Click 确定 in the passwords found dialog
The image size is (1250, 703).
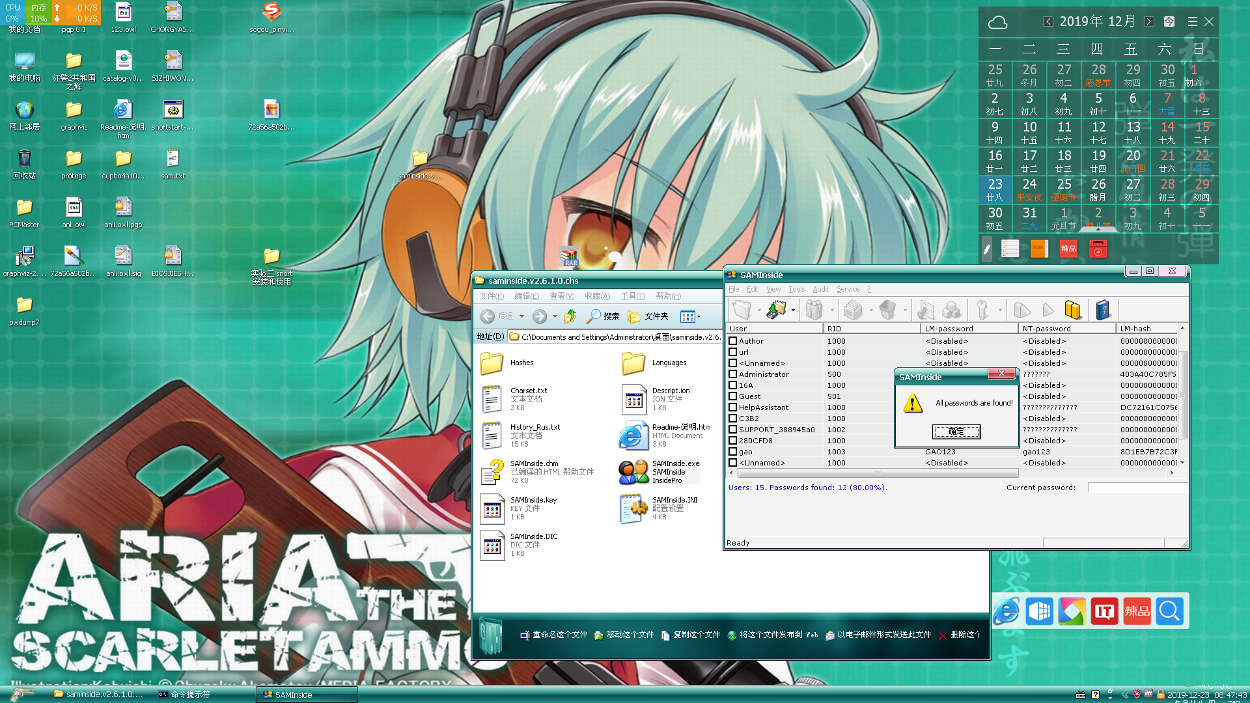click(x=956, y=432)
